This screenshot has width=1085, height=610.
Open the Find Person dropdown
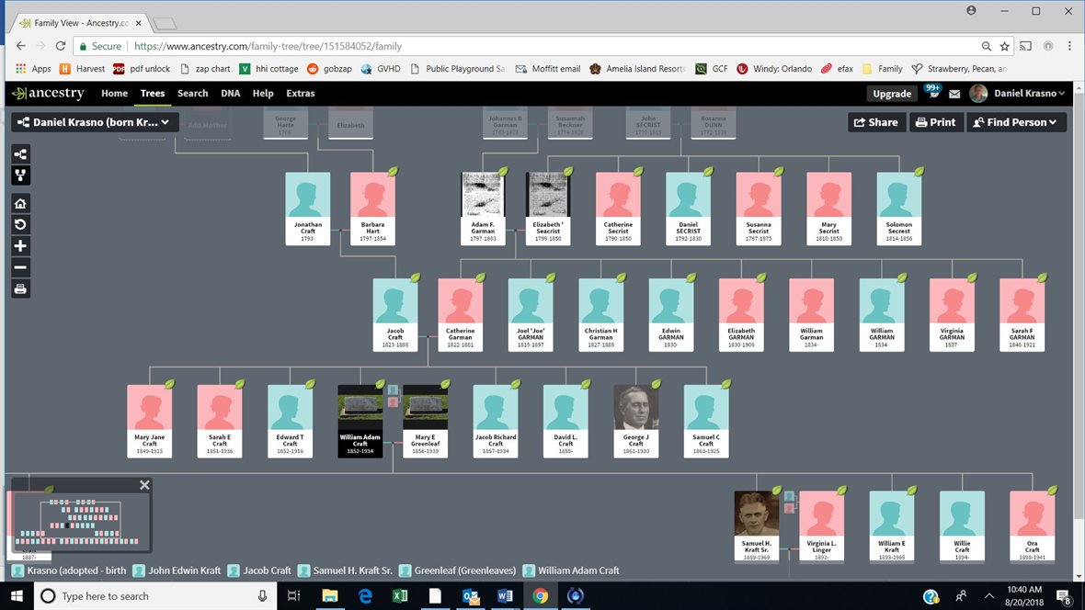(x=1016, y=122)
